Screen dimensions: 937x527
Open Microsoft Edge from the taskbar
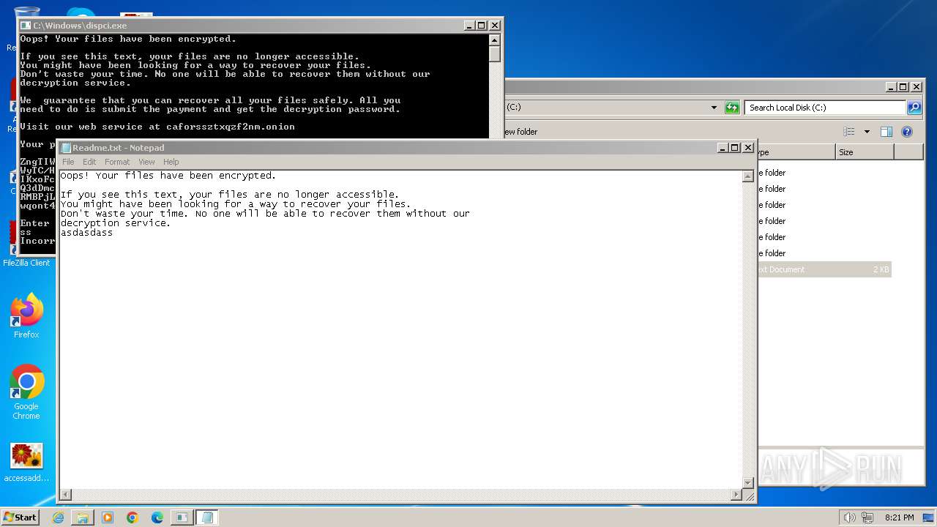[x=157, y=517]
